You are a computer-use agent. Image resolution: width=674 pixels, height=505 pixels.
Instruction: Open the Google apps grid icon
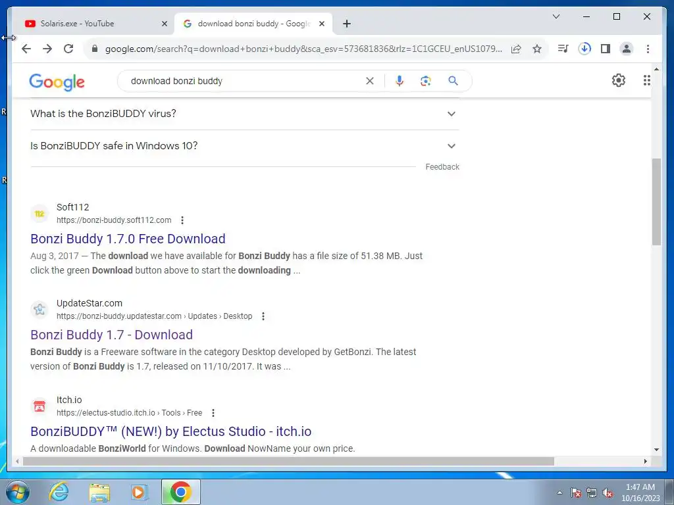646,80
